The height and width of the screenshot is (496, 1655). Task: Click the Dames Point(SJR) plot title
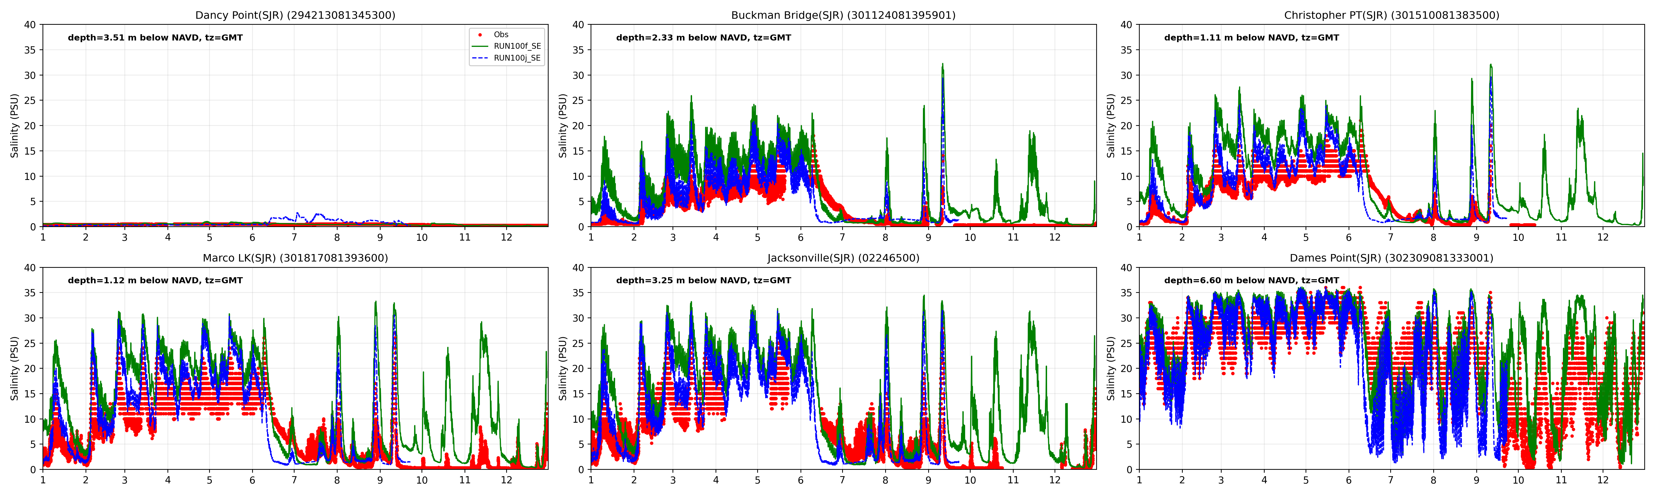[1392, 258]
